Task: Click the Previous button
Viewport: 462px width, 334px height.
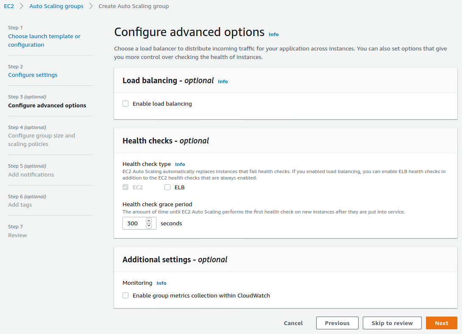Action: pyautogui.click(x=337, y=323)
